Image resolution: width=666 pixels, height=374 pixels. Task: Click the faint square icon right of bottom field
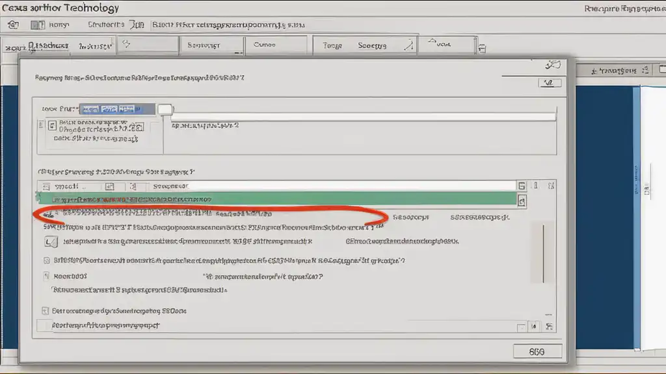coord(521,327)
